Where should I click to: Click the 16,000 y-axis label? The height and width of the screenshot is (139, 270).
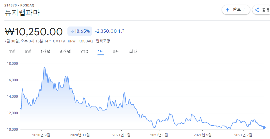(x=12, y=80)
